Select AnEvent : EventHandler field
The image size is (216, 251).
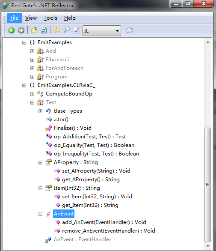[83, 239]
